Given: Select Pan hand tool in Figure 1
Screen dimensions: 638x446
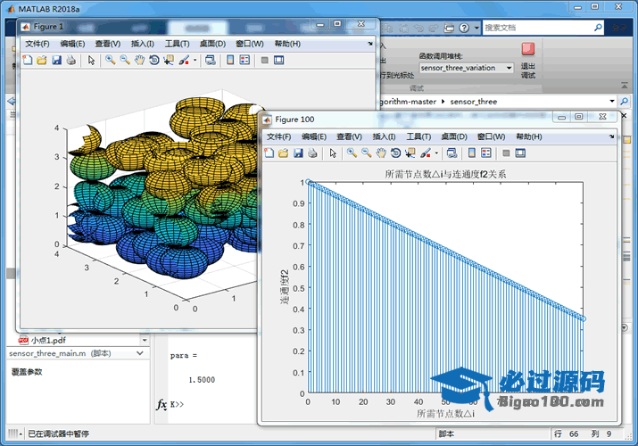Looking at the screenshot, I should click(x=139, y=60).
